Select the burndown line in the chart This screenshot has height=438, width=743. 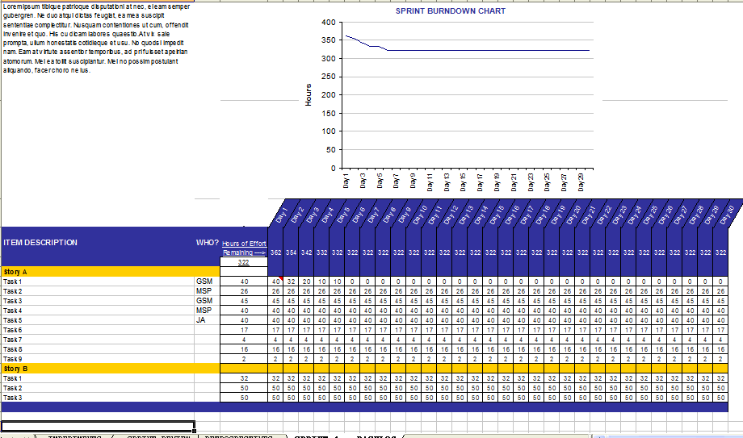485,50
